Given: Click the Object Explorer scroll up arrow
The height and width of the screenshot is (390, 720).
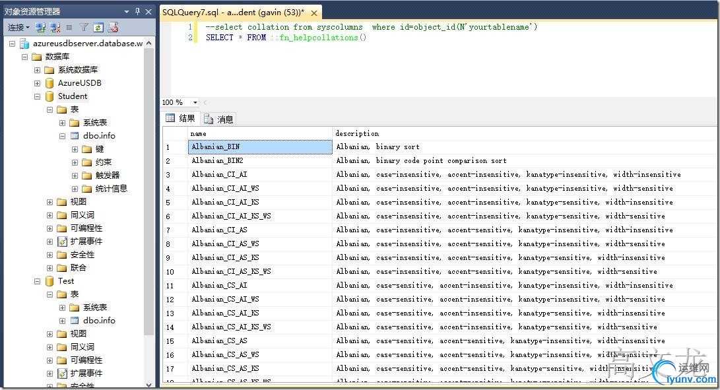Looking at the screenshot, I should [x=148, y=43].
